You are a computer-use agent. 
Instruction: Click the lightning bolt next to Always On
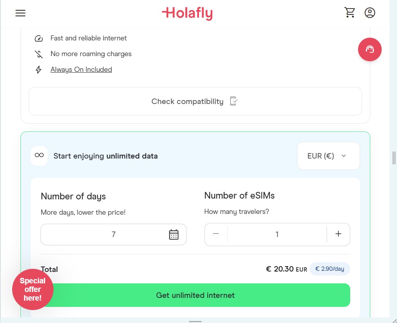[38, 69]
